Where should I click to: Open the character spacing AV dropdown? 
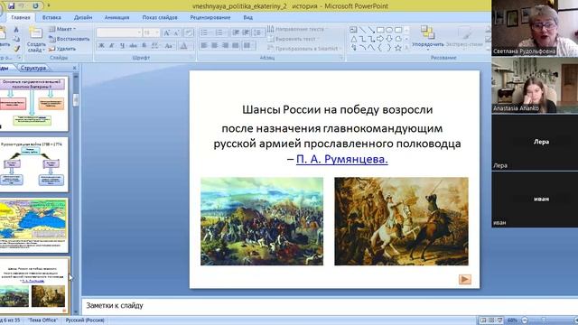click(155, 46)
